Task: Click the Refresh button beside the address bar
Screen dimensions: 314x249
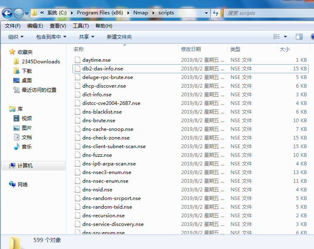Action: click(x=216, y=13)
